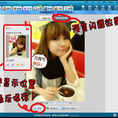Rotate the photo clockwise

[22, 65]
